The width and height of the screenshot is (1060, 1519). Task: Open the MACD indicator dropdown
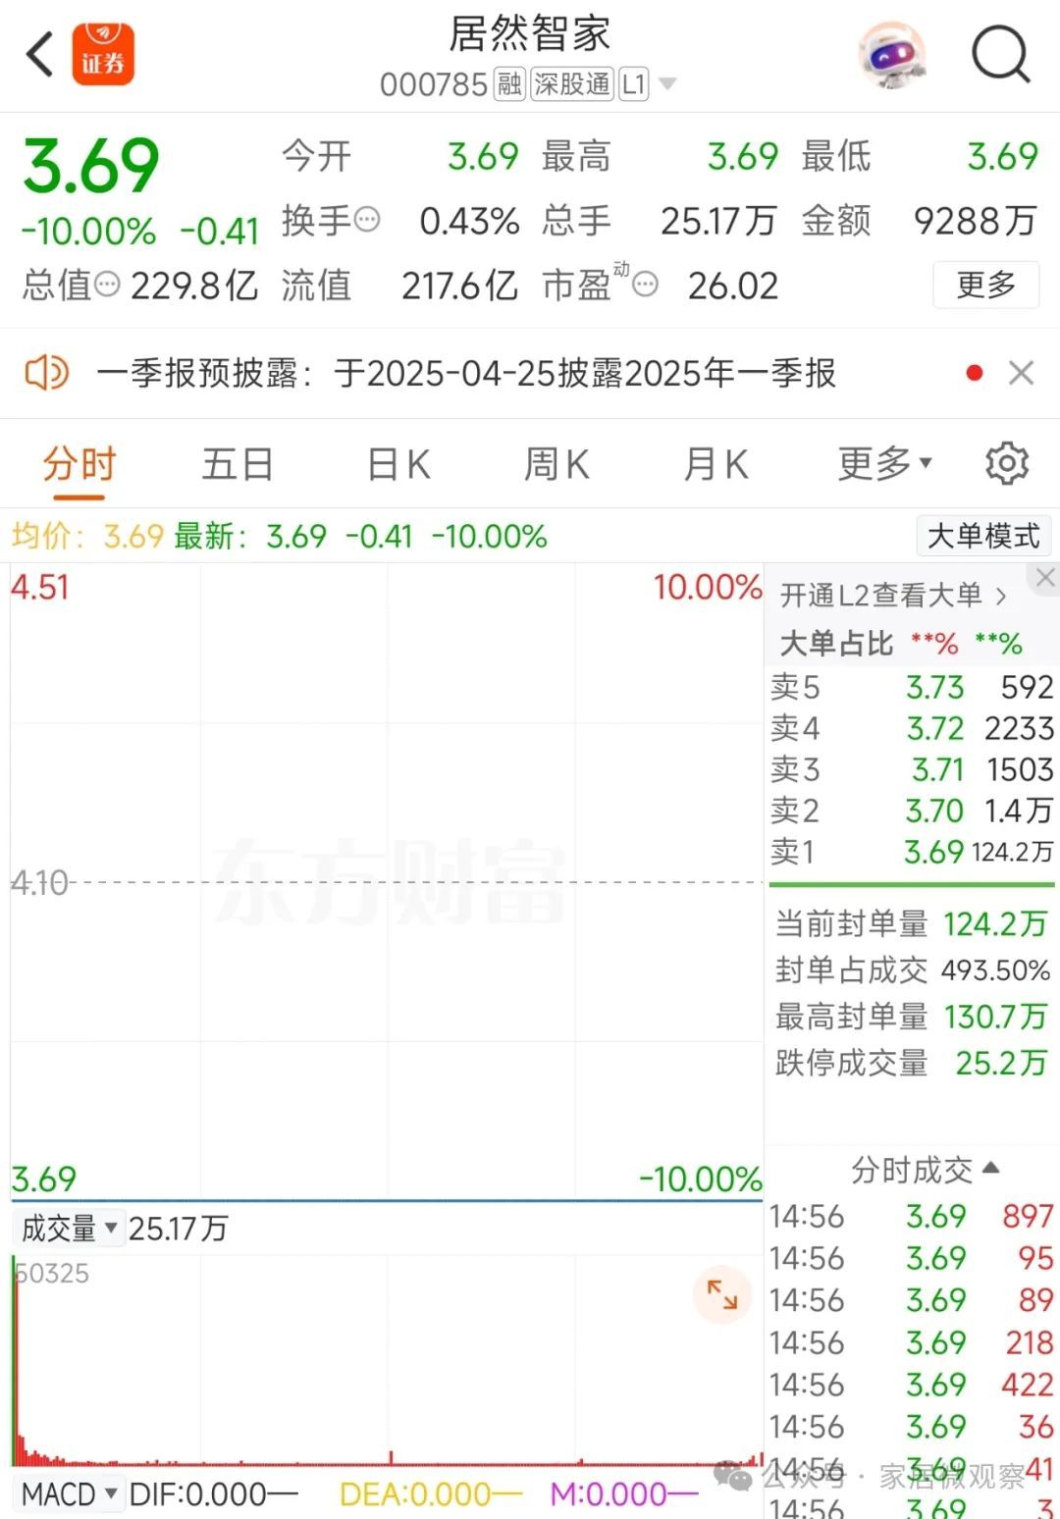click(x=69, y=1494)
